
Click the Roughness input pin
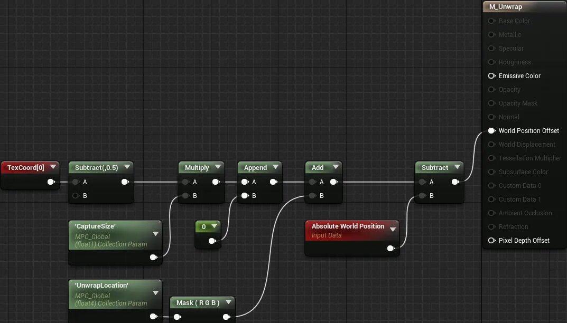tap(492, 62)
